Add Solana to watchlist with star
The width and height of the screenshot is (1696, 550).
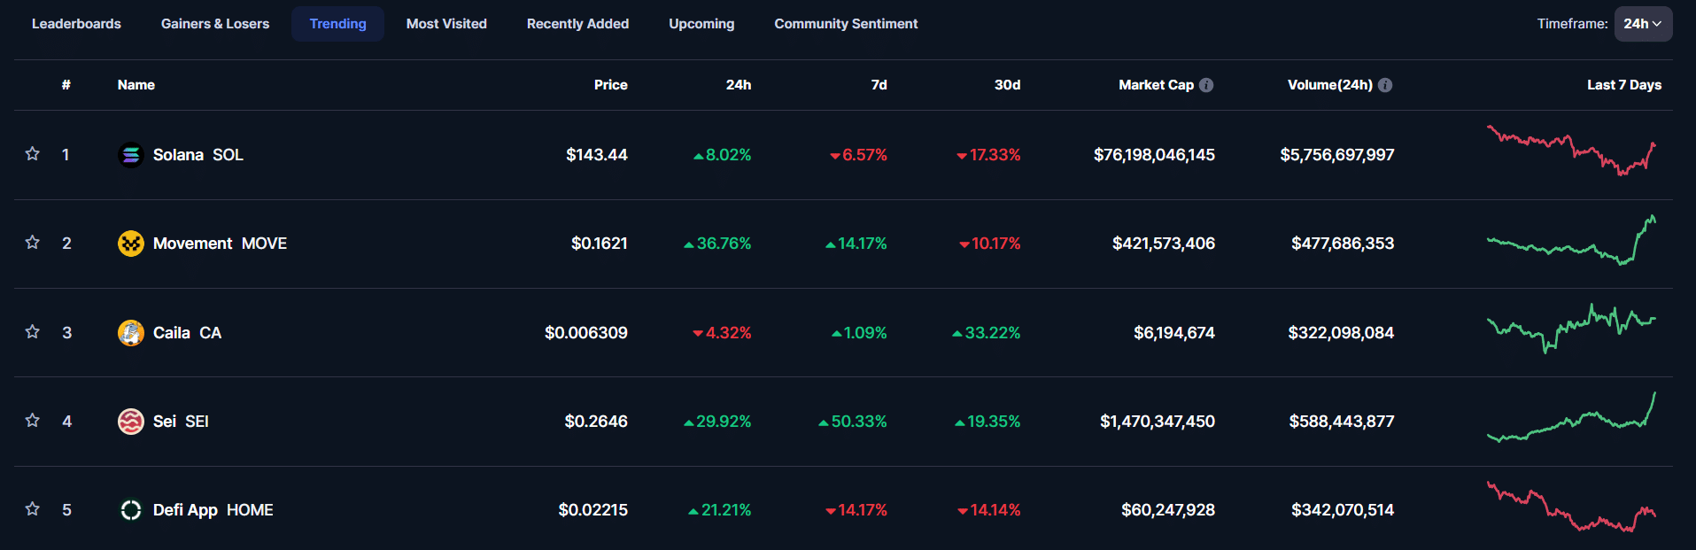tap(33, 154)
